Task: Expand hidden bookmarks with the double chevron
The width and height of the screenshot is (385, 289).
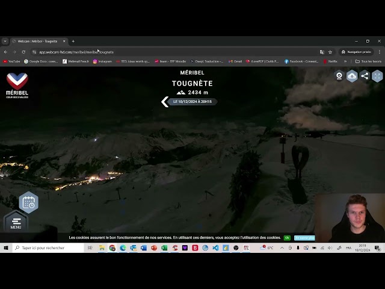Action: [x=345, y=61]
